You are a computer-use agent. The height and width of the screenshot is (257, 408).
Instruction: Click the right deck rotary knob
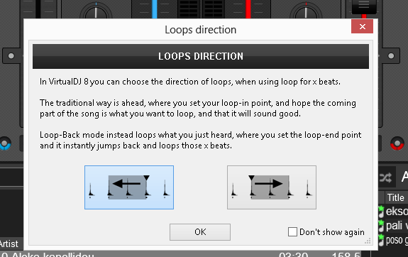click(306, 11)
